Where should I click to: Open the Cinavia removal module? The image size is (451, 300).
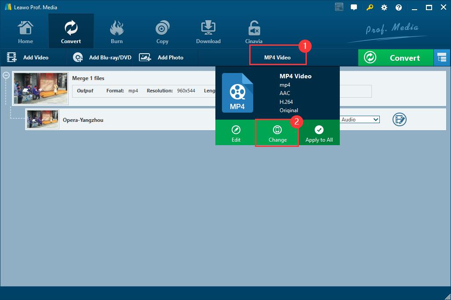click(x=254, y=33)
